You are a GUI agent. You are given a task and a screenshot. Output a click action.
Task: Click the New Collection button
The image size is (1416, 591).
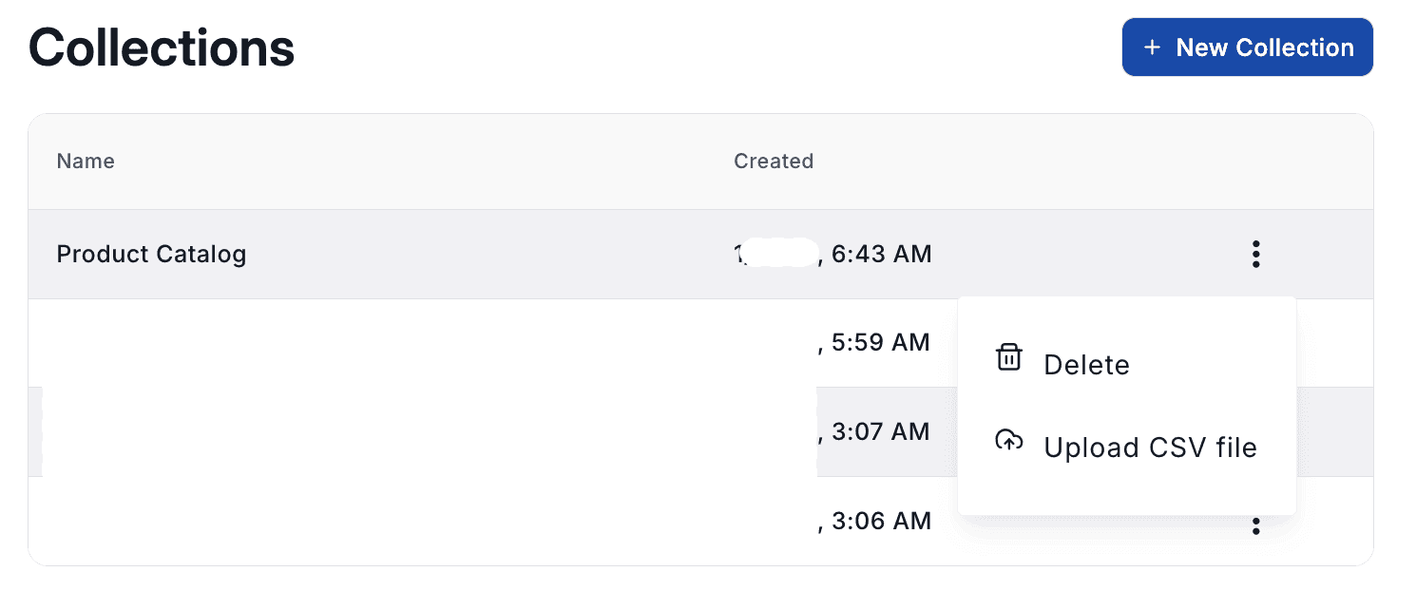point(1247,48)
